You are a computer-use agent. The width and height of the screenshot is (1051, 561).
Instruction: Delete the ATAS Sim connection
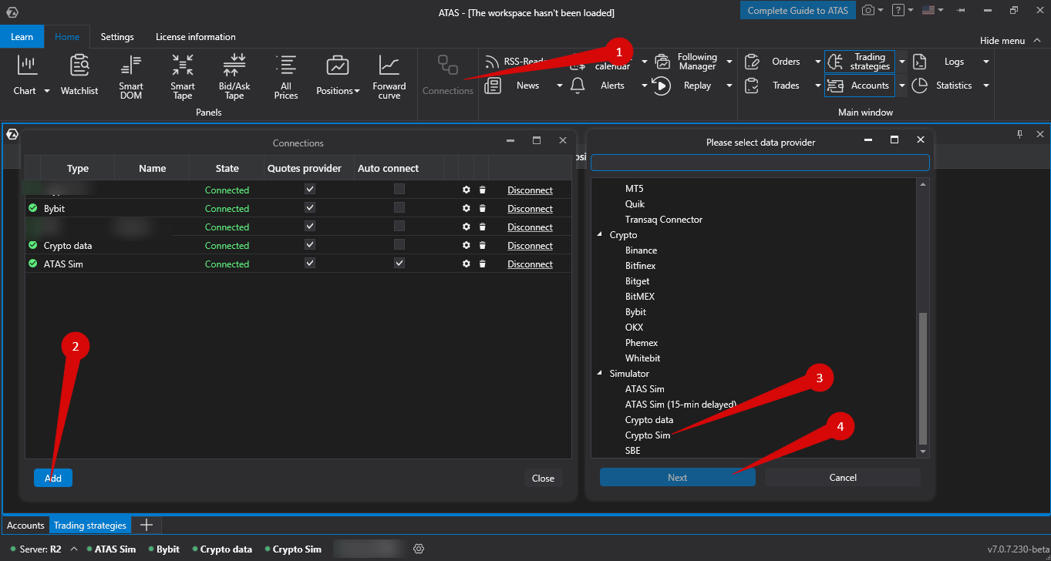point(482,264)
